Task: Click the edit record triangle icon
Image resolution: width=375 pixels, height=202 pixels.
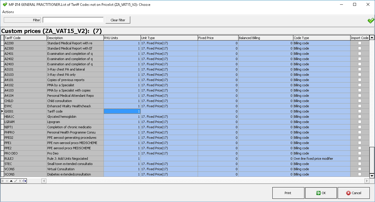Action: coord(11,181)
